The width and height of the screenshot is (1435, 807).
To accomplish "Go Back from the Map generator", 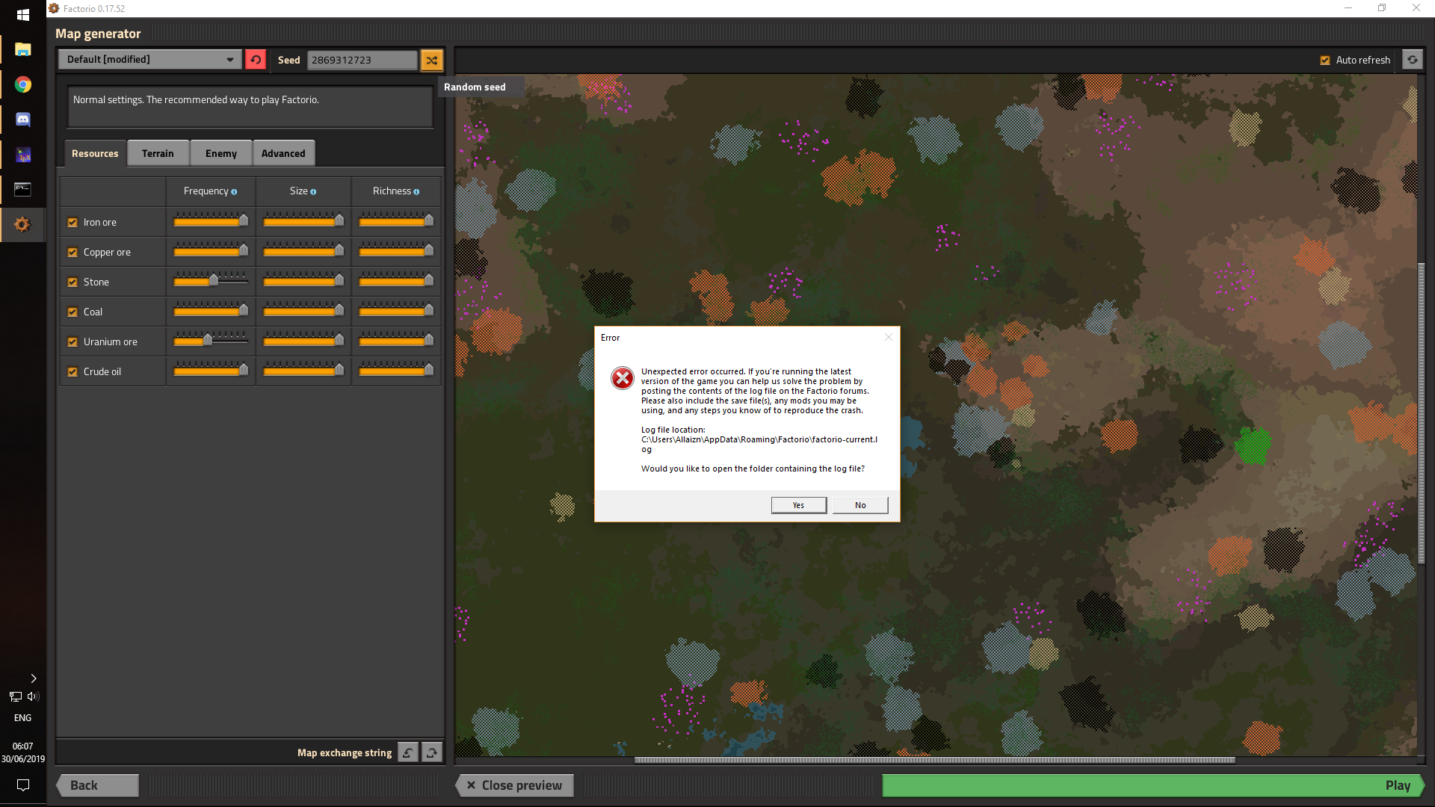I will click(x=97, y=785).
